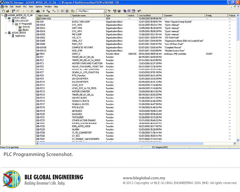
Task: Select Sources folder in project tree
Action: click(26, 27)
